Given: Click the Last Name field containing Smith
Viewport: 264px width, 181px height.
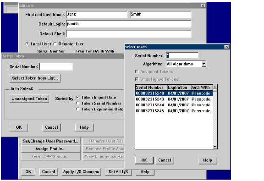Looking at the screenshot, I should pyautogui.click(x=160, y=15).
